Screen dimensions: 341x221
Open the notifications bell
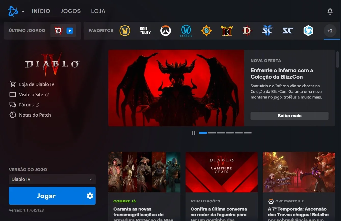(x=330, y=11)
